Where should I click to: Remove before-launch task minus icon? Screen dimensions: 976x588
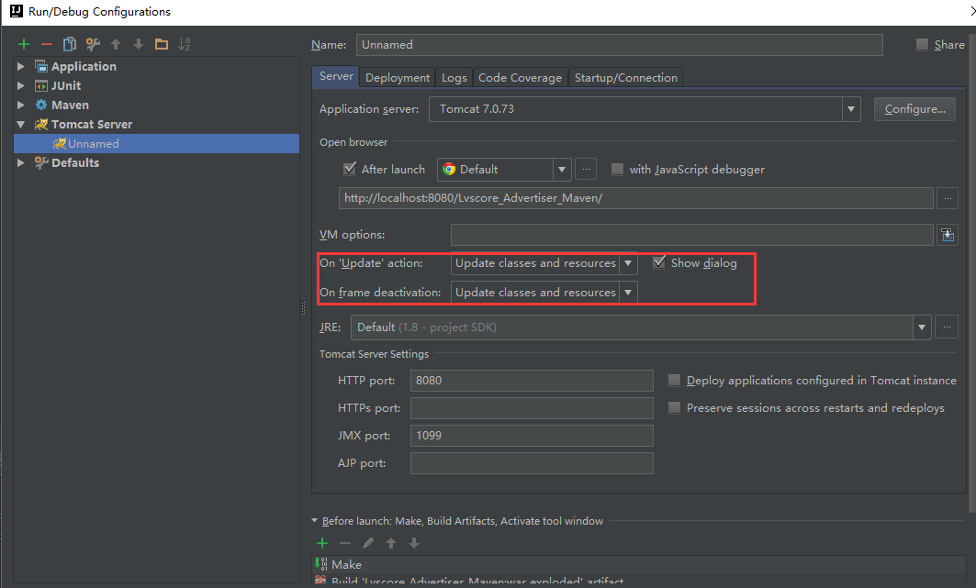pos(345,543)
